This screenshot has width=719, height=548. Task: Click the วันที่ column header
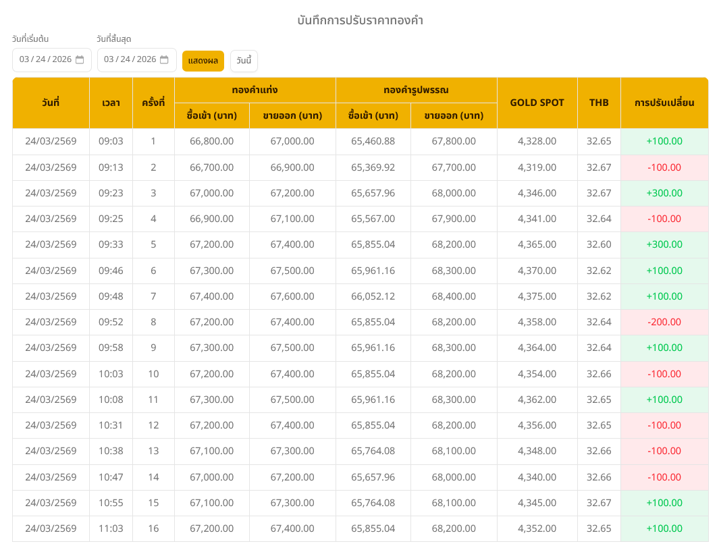click(x=51, y=103)
